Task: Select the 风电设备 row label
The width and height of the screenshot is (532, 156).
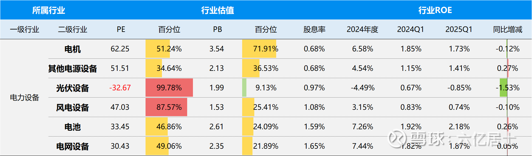Action: coord(73,107)
